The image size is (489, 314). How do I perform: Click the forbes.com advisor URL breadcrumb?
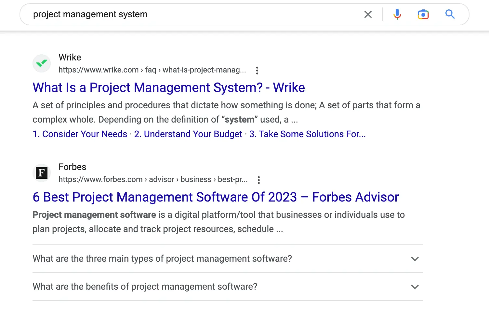click(x=153, y=179)
